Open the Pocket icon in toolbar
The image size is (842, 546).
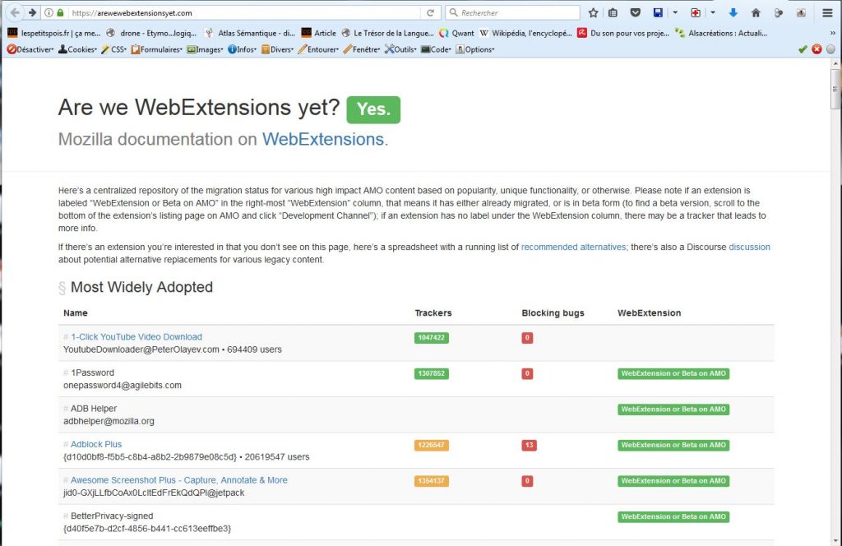pos(636,13)
